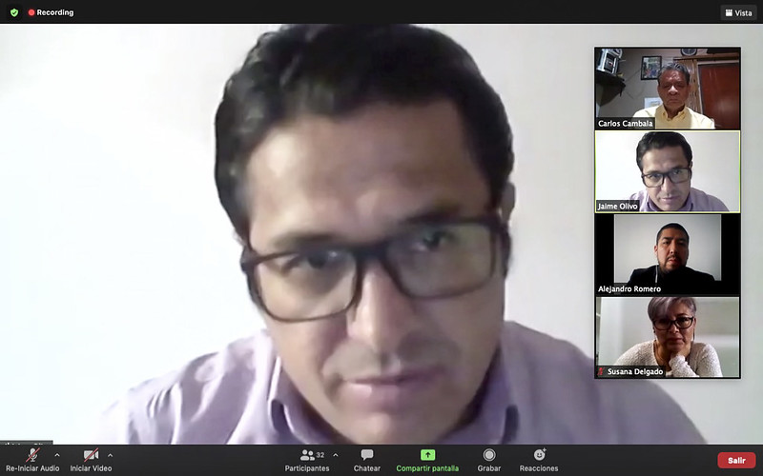763x476 pixels.
Task: Unmute with Re-Iniciar Audio microphone
Action: coord(32,460)
